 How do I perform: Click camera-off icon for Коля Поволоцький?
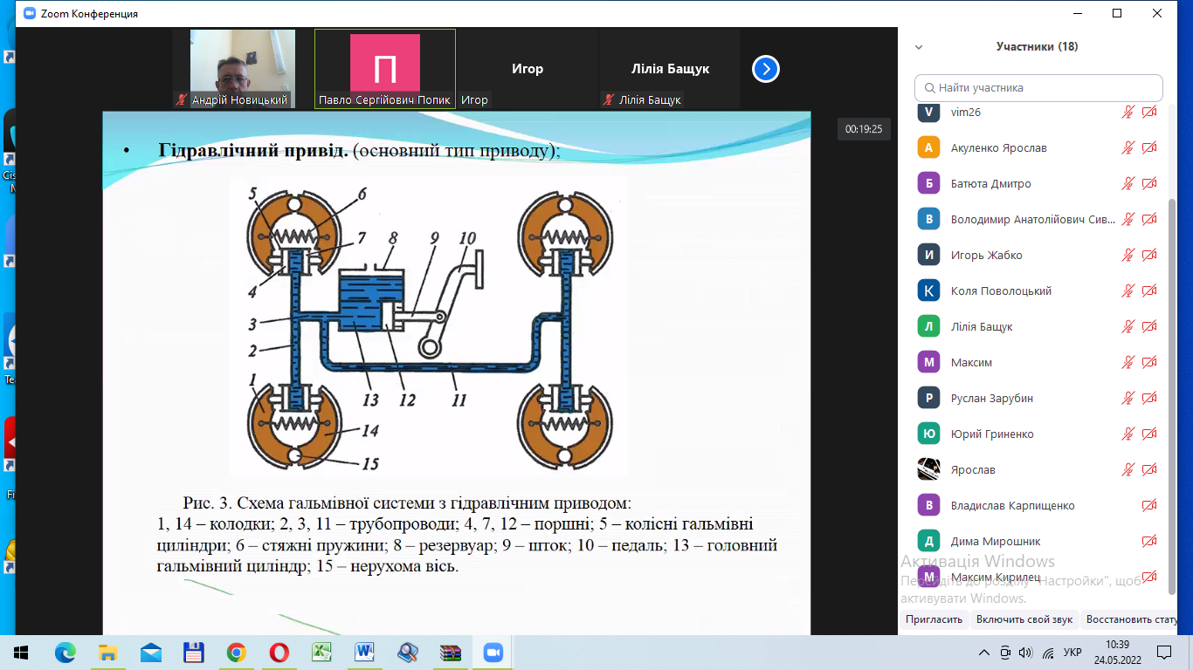pyautogui.click(x=1149, y=291)
